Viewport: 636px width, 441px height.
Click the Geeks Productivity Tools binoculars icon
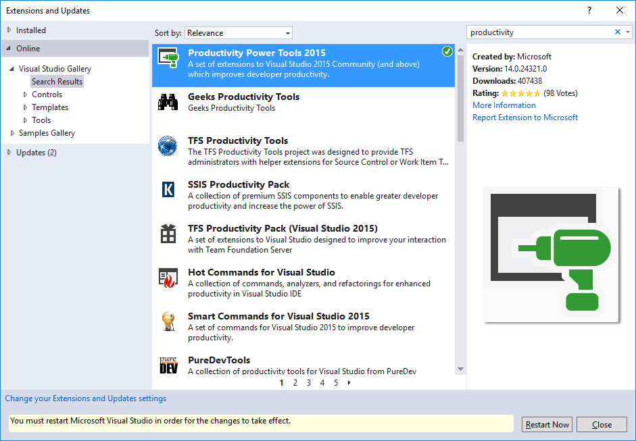pyautogui.click(x=168, y=102)
